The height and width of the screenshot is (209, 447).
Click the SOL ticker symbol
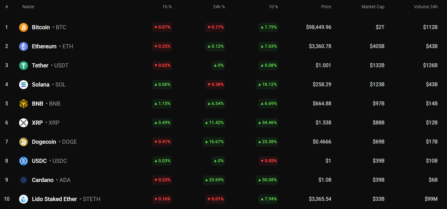pyautogui.click(x=60, y=85)
